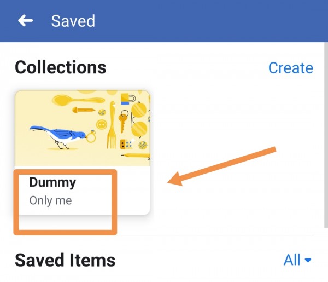The height and width of the screenshot is (282, 328).
Task: Click the Collections section heading
Action: (x=60, y=67)
